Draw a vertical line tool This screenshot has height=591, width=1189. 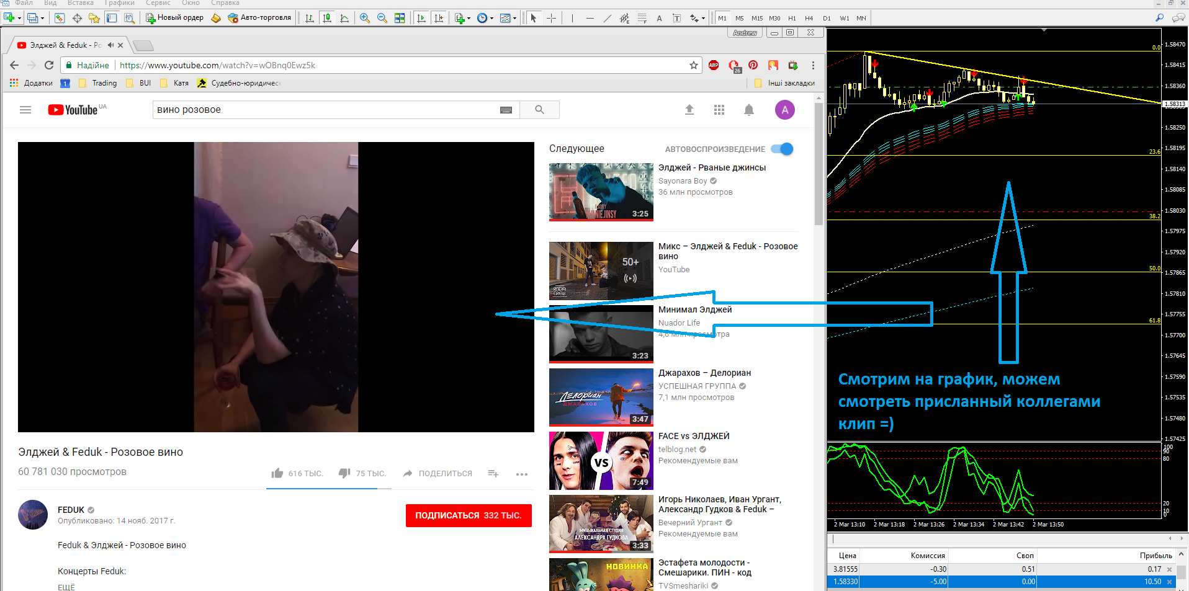click(x=572, y=18)
